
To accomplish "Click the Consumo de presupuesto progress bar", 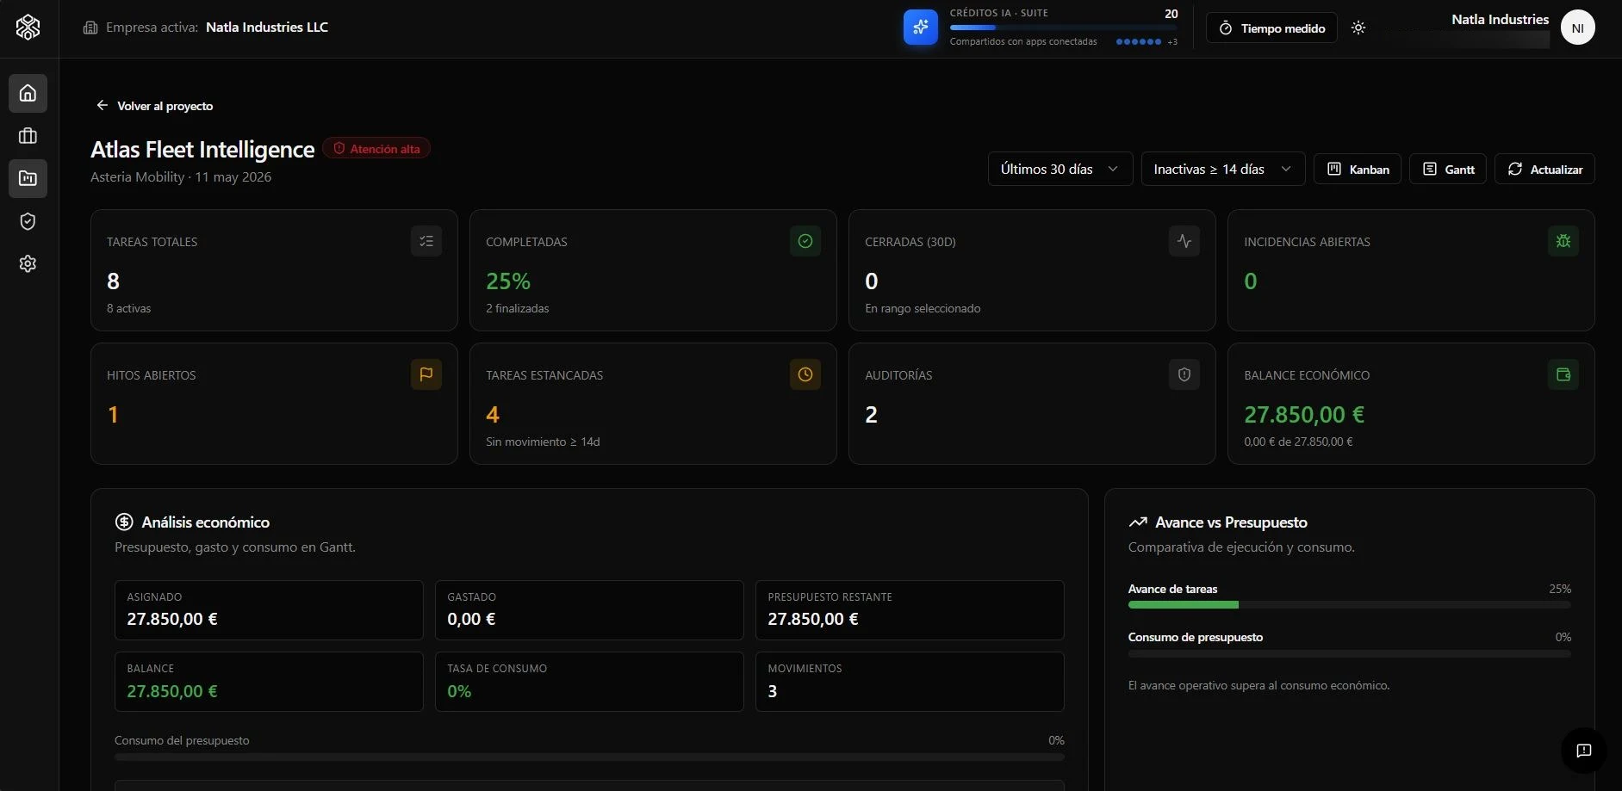I will pos(1349,653).
